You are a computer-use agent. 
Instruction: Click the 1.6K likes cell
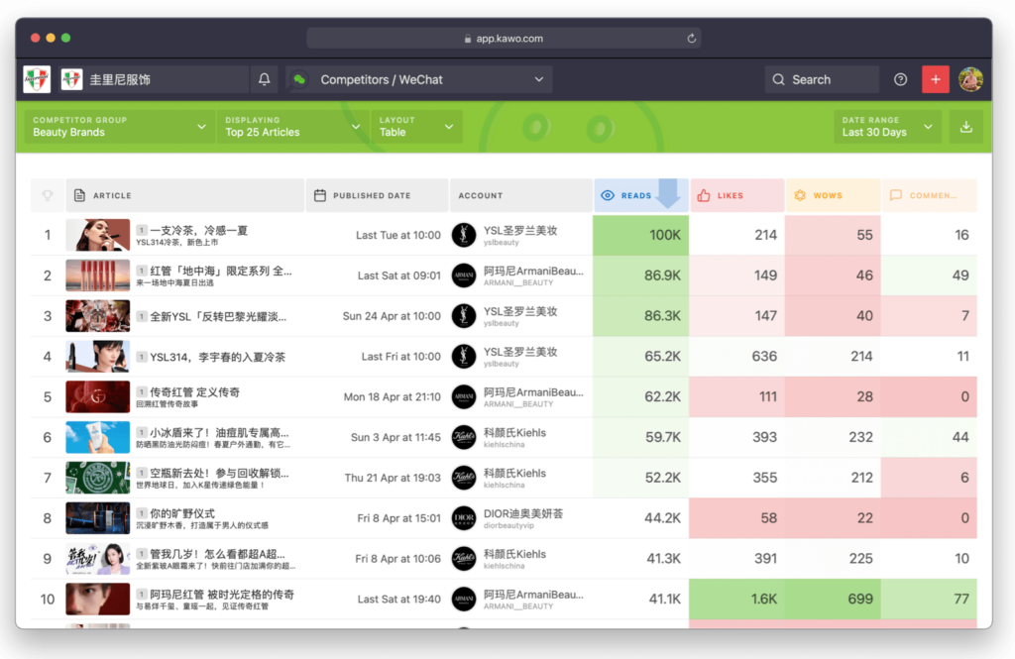click(x=736, y=600)
